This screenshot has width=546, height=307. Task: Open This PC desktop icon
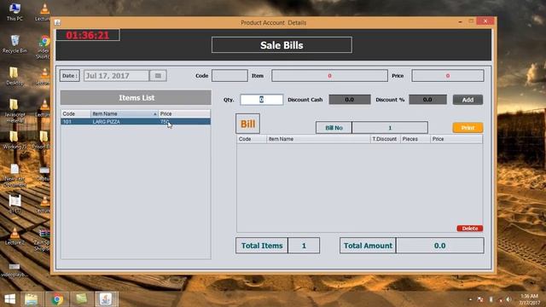coord(15,12)
